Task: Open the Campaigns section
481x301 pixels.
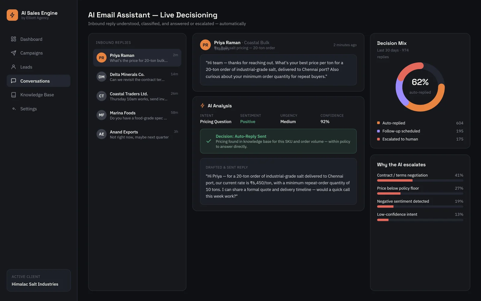Action: tap(38, 53)
